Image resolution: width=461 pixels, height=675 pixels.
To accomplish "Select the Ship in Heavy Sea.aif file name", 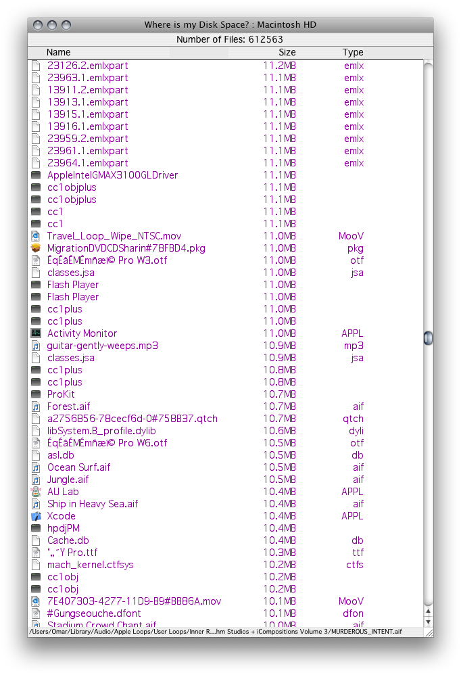I will click(93, 504).
